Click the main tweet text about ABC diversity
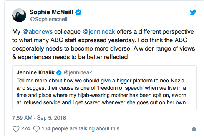The width and height of the screenshot is (204, 140). pyautogui.click(x=104, y=44)
